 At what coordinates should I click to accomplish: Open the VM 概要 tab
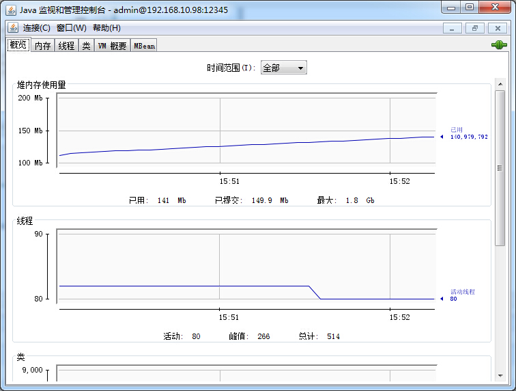click(112, 46)
